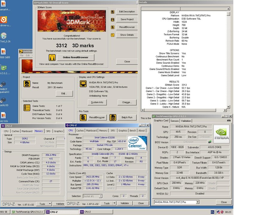Click the Selected Tests checklist icon

tap(27, 108)
